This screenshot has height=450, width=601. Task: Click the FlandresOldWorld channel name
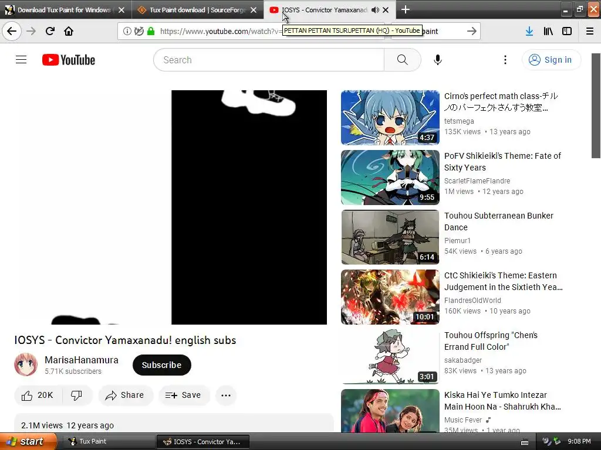[472, 301]
